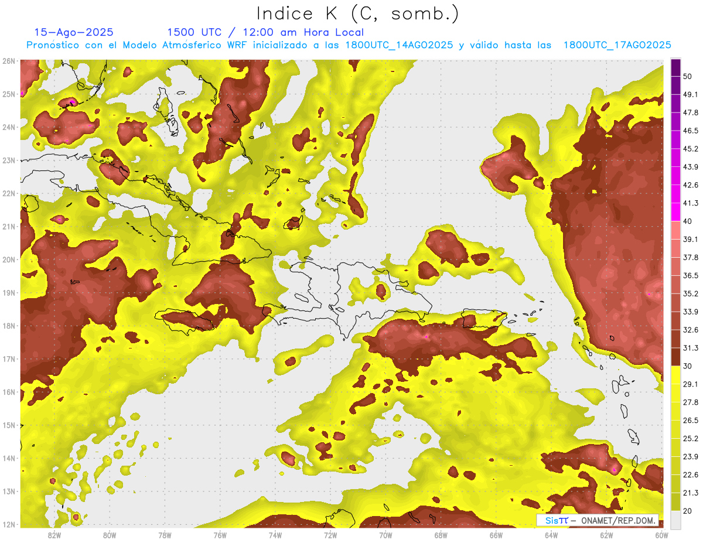Click the colorbar value 29.1
The image size is (703, 543).
690,384
